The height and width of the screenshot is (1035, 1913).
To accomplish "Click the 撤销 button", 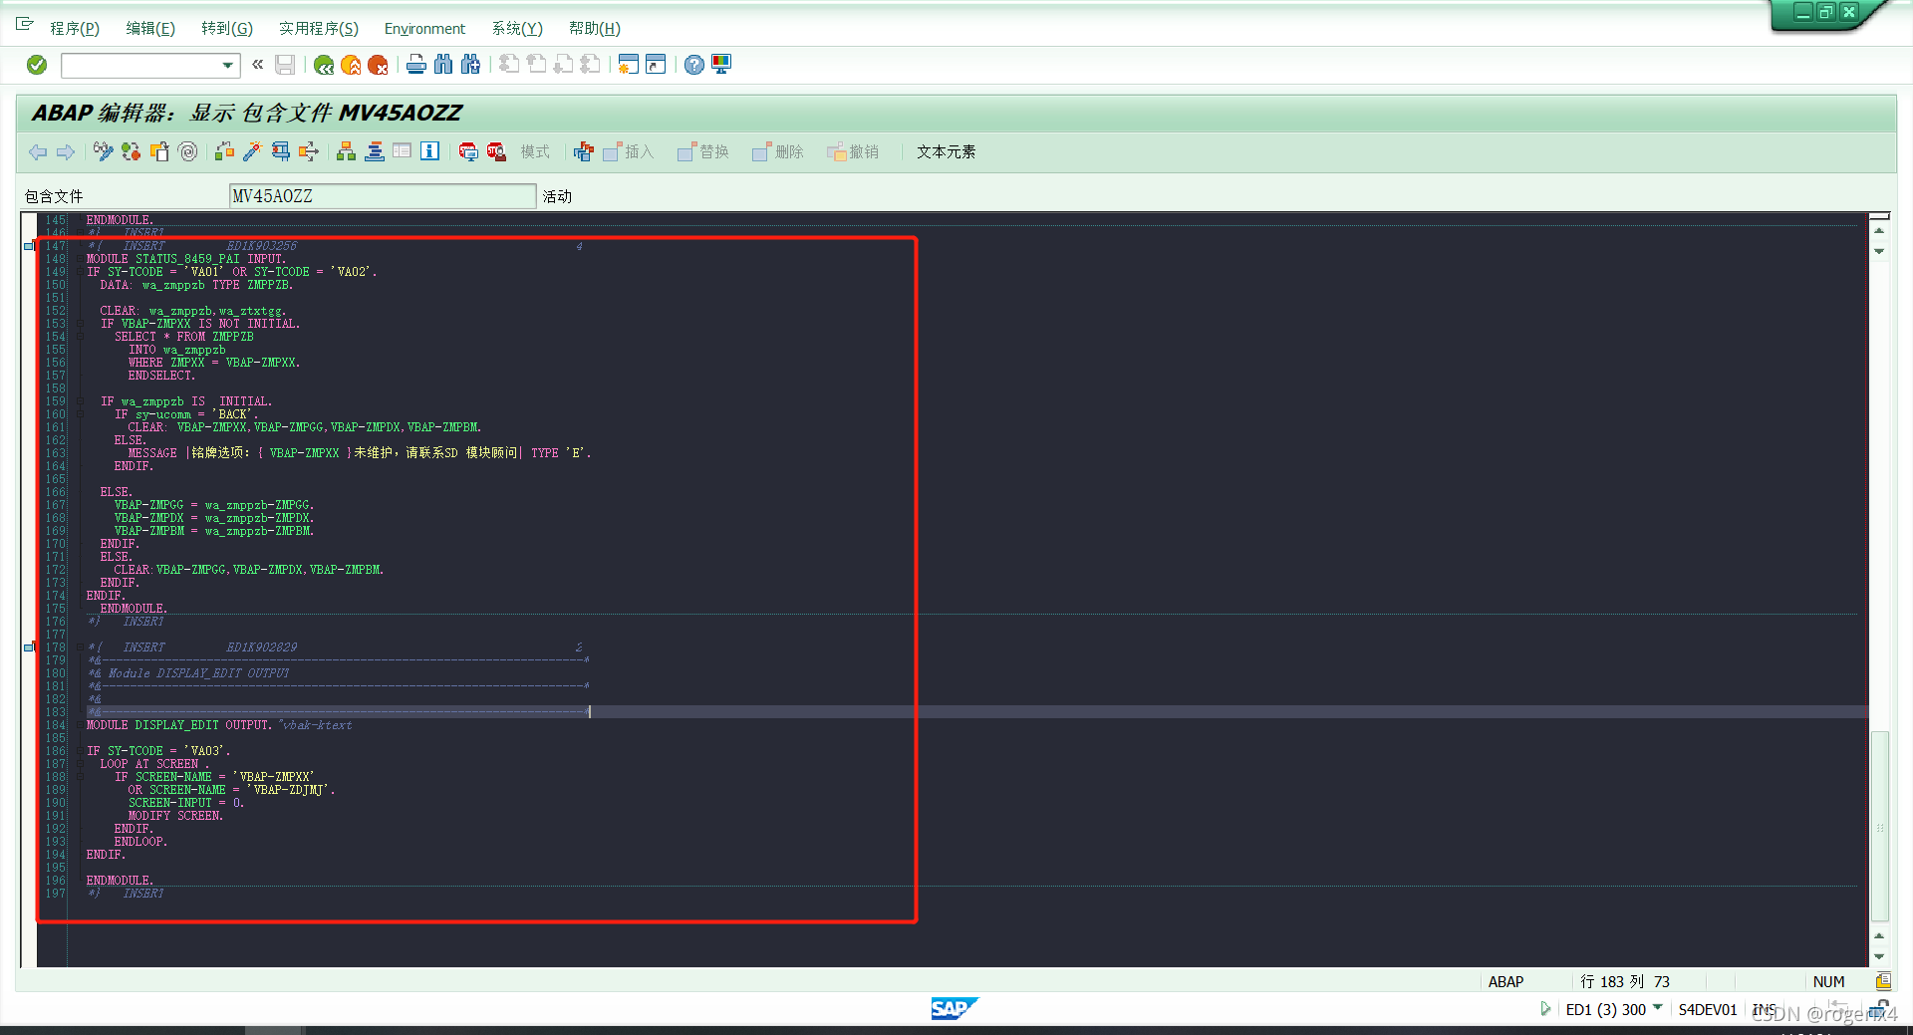I will click(853, 151).
